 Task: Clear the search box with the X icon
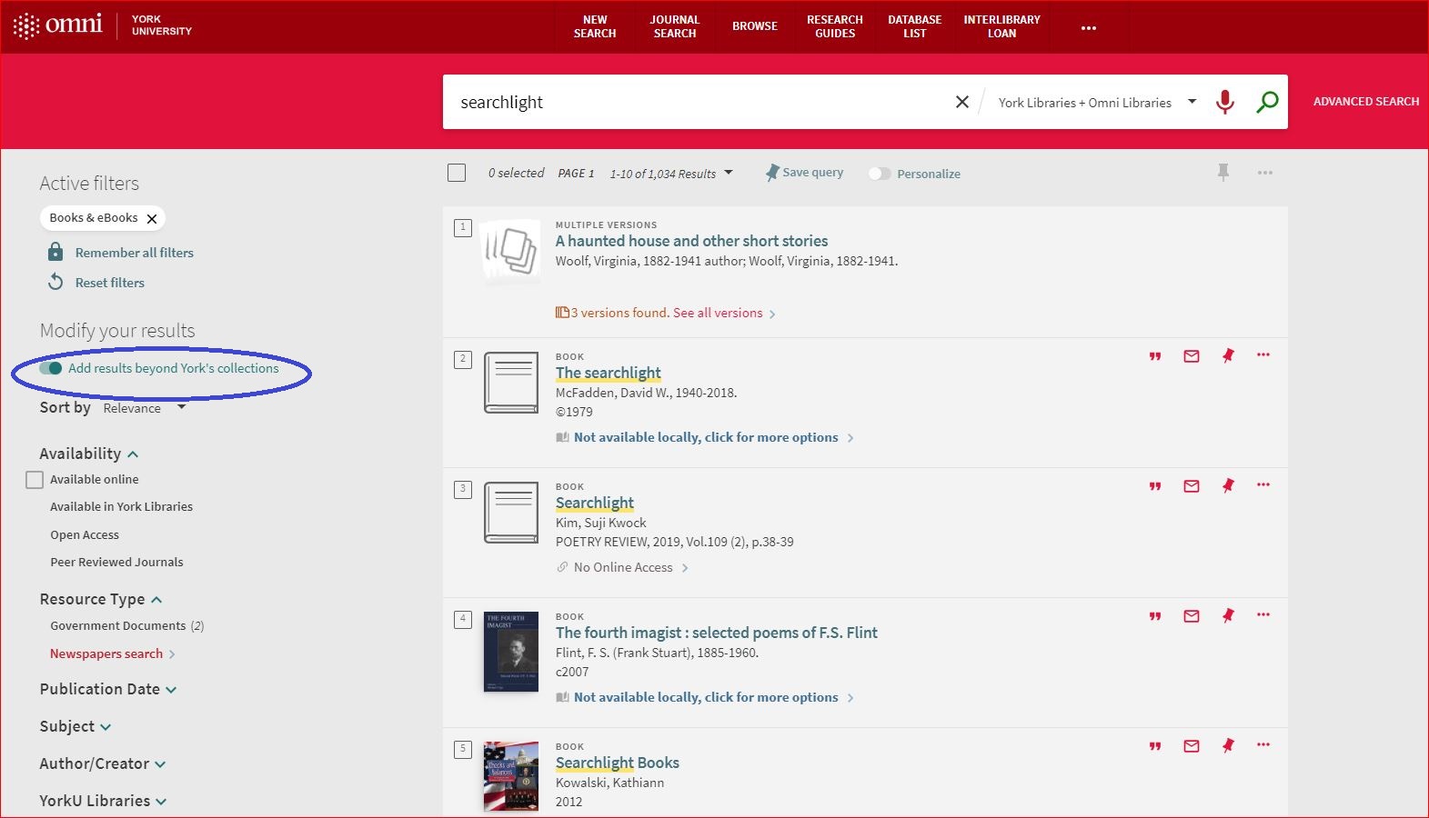tap(962, 102)
